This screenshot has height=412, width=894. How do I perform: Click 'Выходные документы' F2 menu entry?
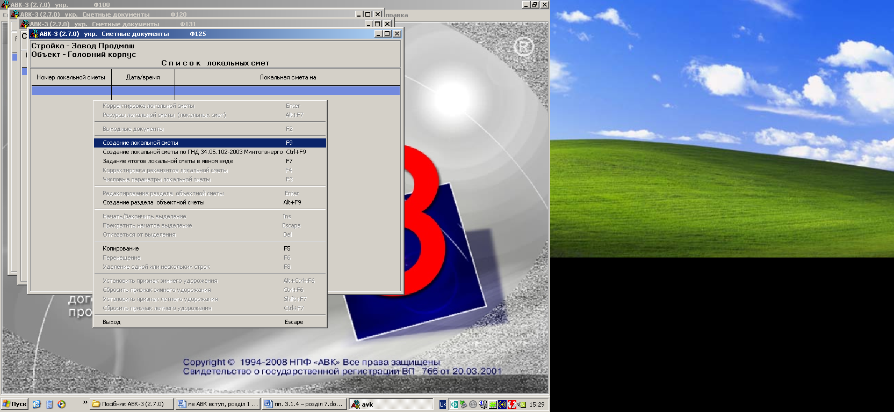tap(210, 129)
